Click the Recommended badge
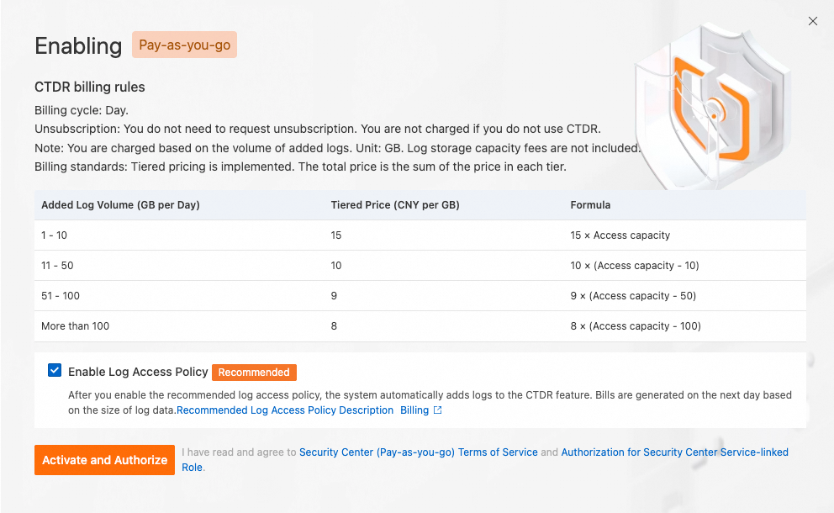The width and height of the screenshot is (834, 513). point(254,372)
